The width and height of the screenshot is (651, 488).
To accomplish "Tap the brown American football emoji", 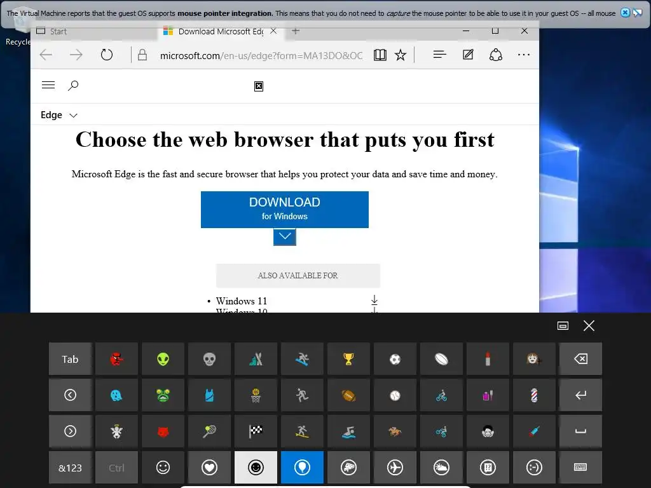I will (349, 395).
